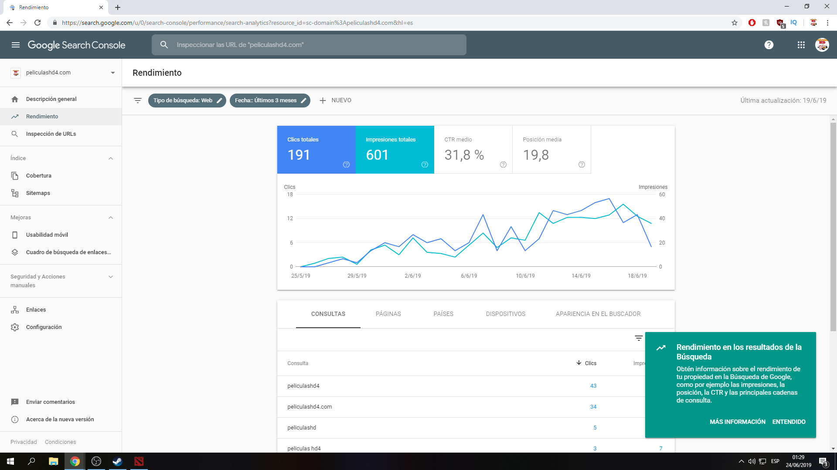
Task: Open the table filter icon in Consultas
Action: pyautogui.click(x=639, y=338)
